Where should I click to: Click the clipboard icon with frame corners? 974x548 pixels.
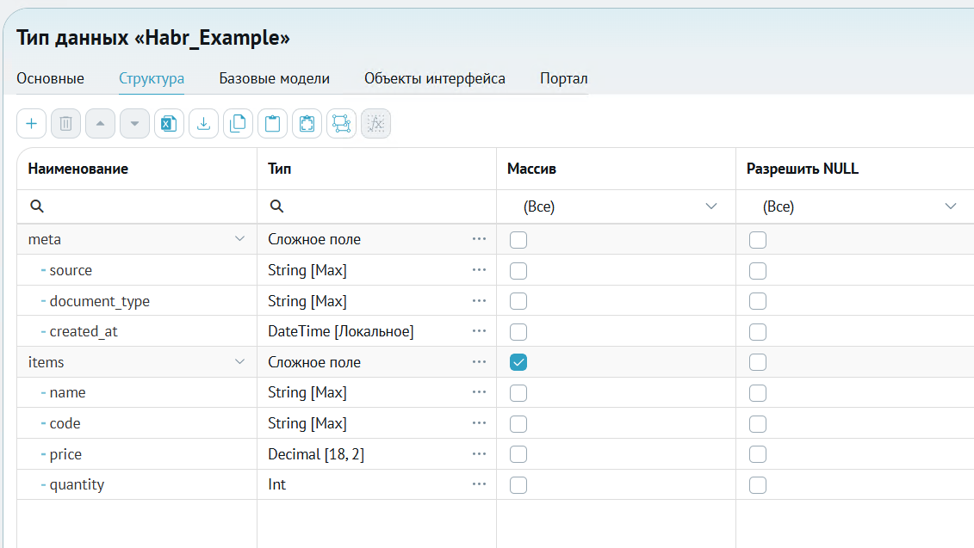(307, 124)
